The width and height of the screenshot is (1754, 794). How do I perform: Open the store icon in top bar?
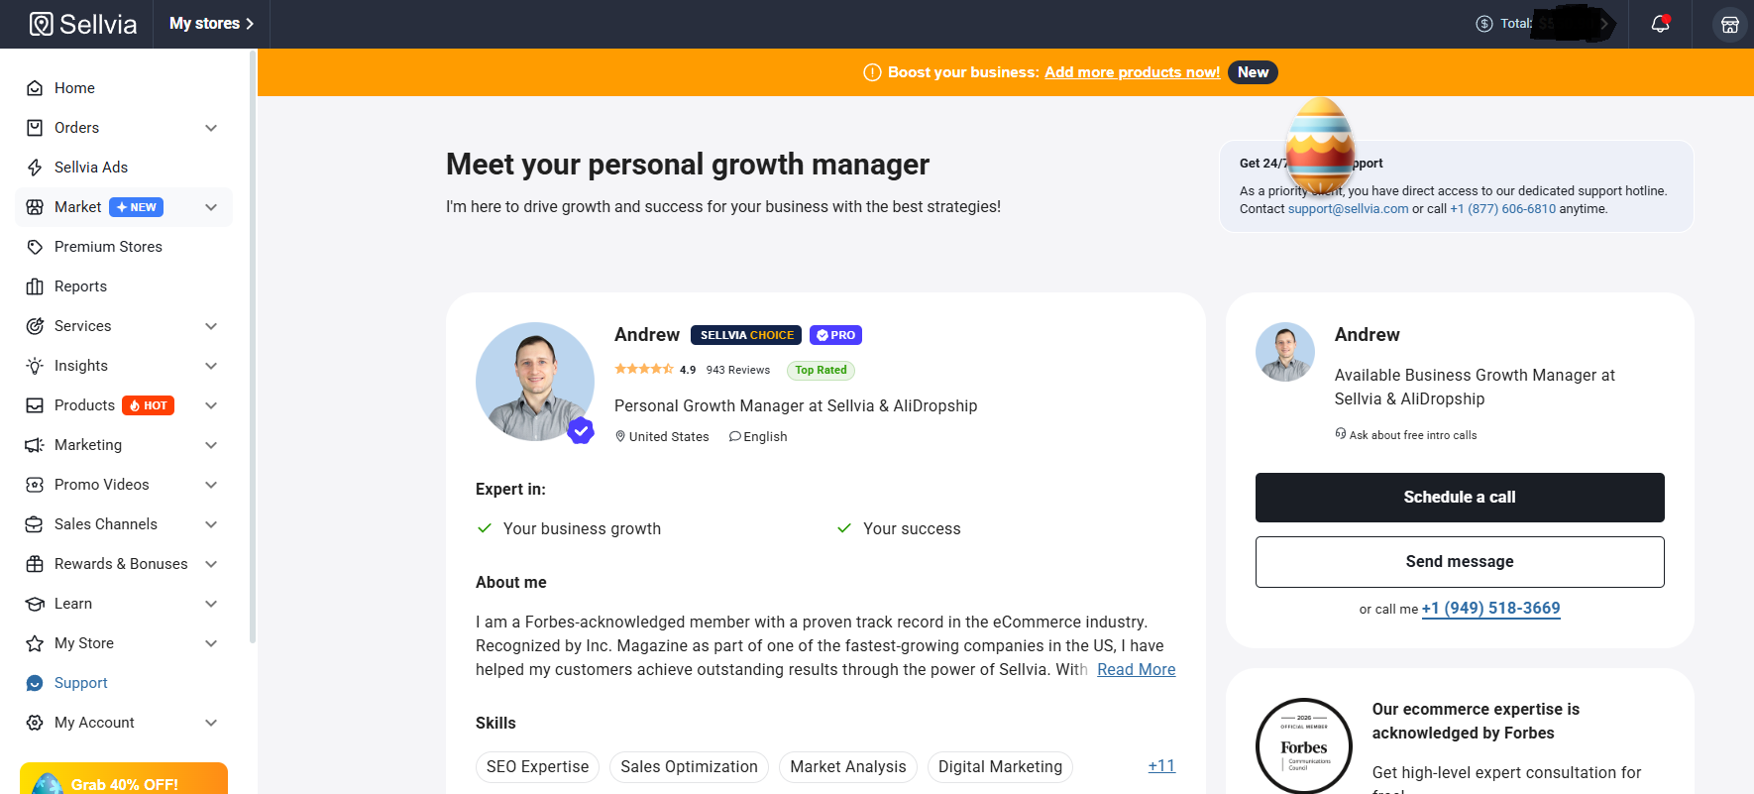point(1729,25)
